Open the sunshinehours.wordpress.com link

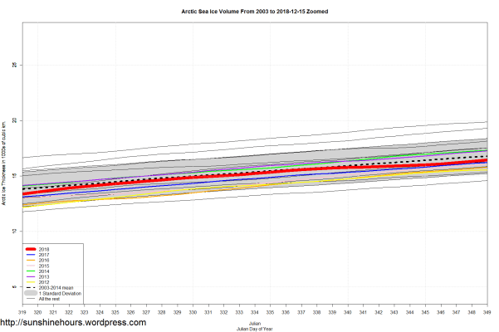tap(73, 323)
